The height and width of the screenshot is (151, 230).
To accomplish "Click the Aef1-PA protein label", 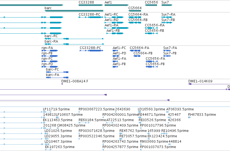I will 119,59.
